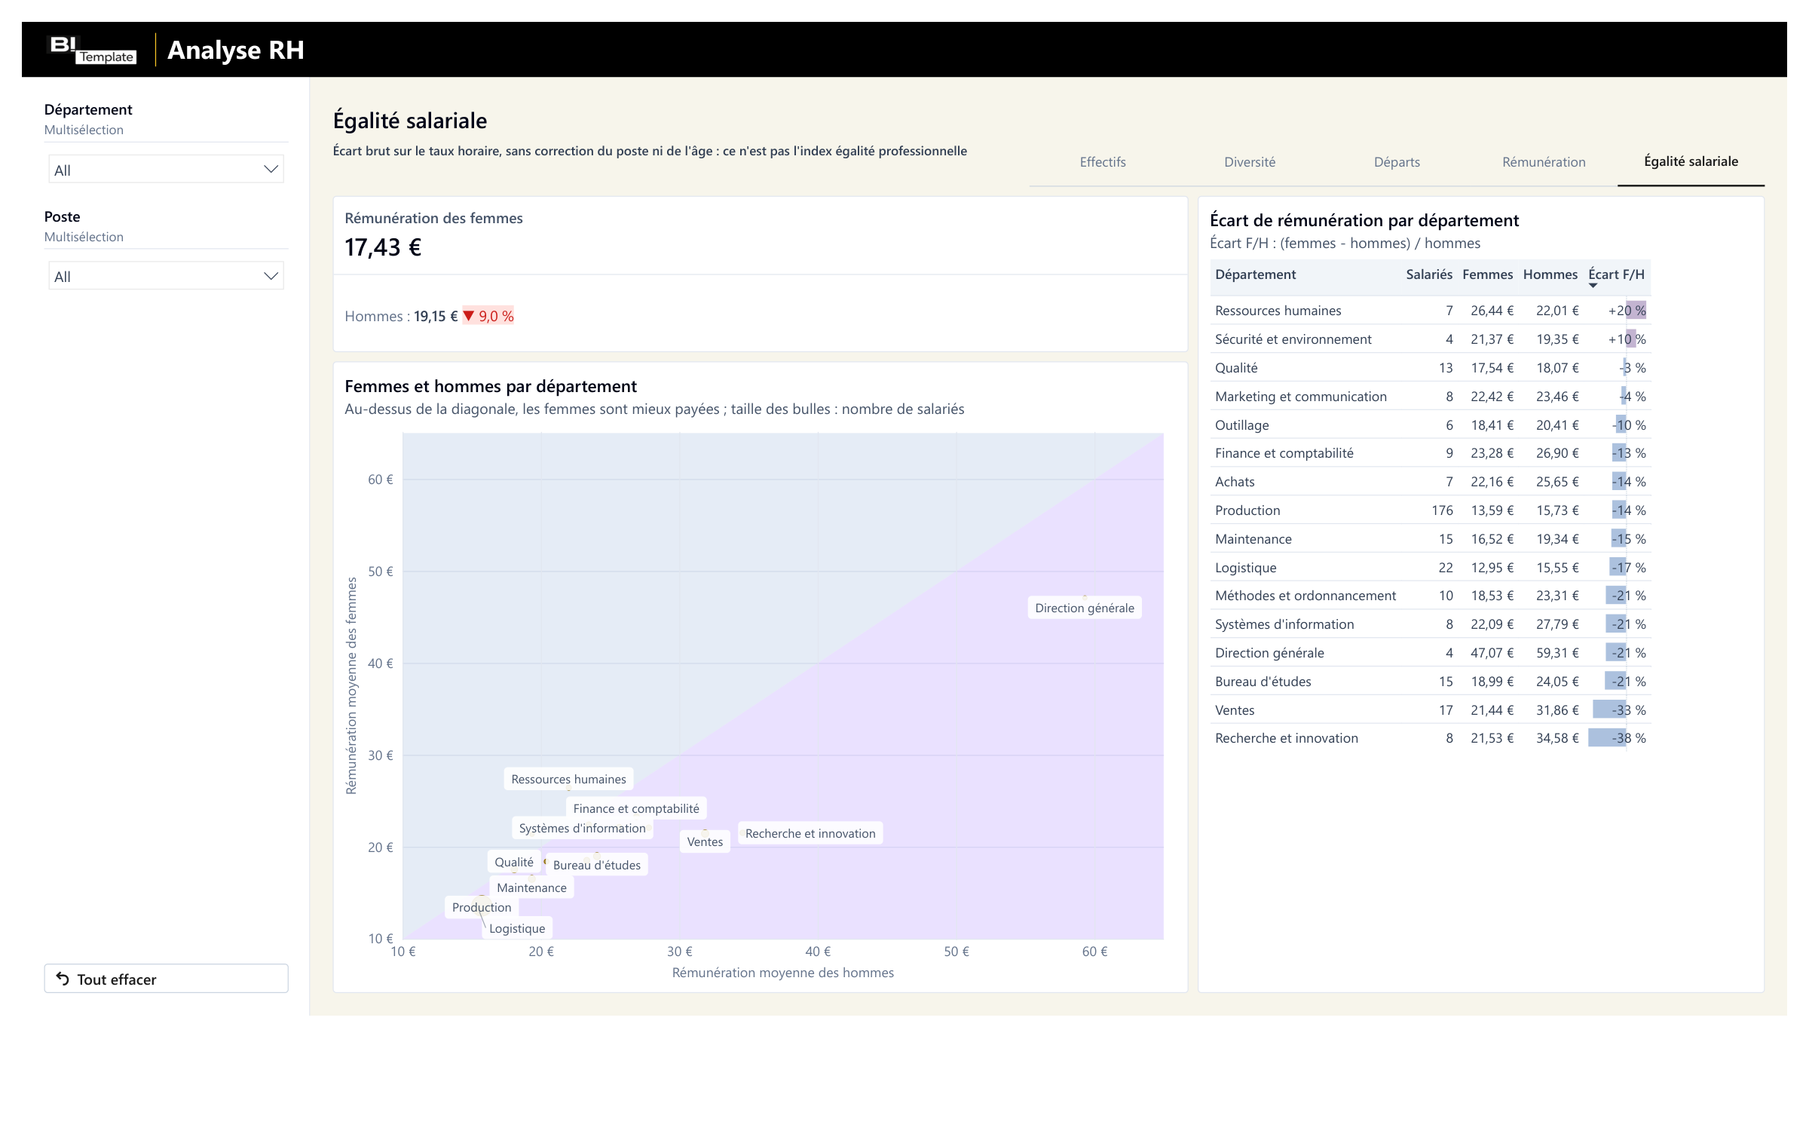Click the Recherche et innovation table row

point(1430,738)
